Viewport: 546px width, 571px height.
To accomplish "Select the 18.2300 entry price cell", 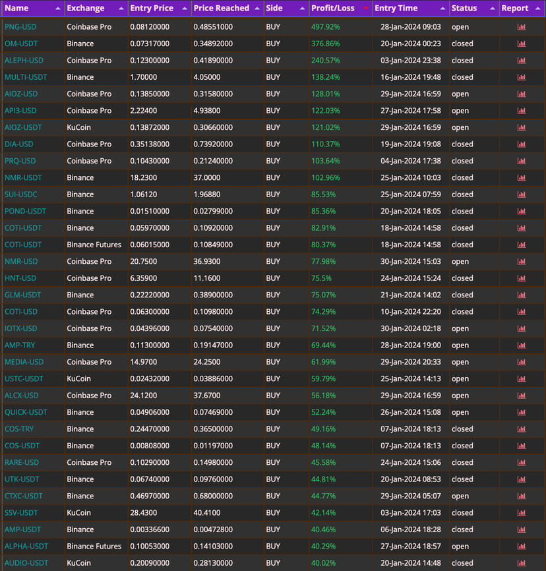I will [144, 178].
